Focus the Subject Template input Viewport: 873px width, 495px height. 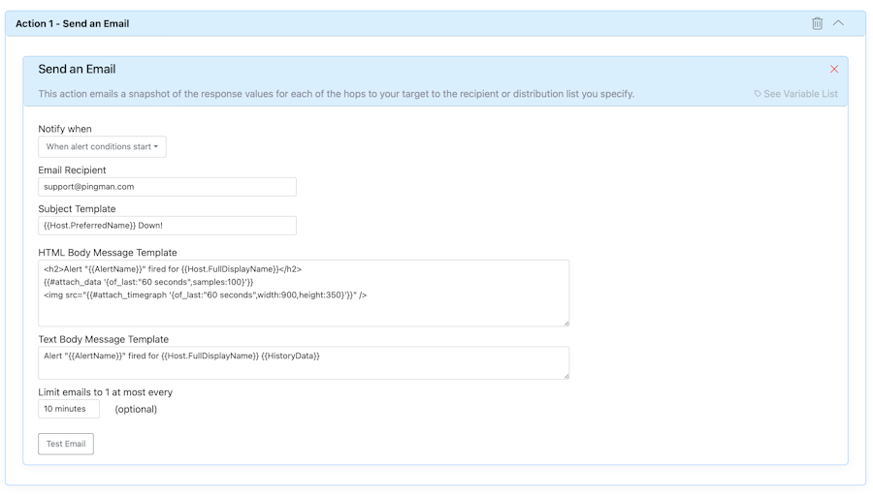tap(167, 226)
